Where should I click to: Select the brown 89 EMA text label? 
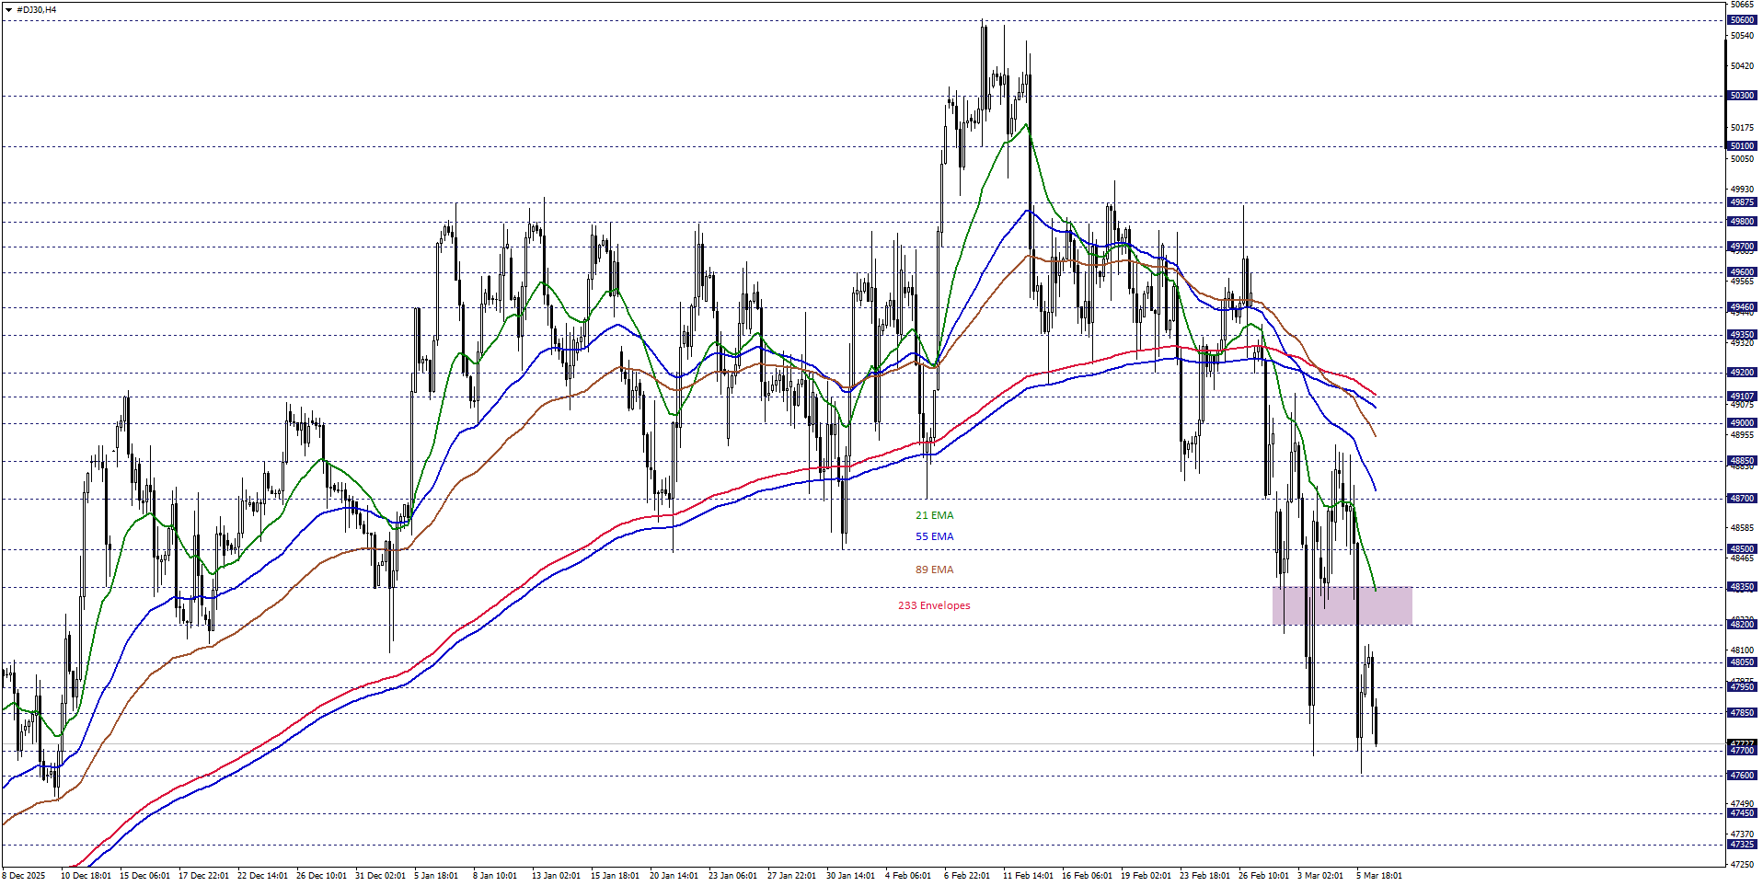934,570
